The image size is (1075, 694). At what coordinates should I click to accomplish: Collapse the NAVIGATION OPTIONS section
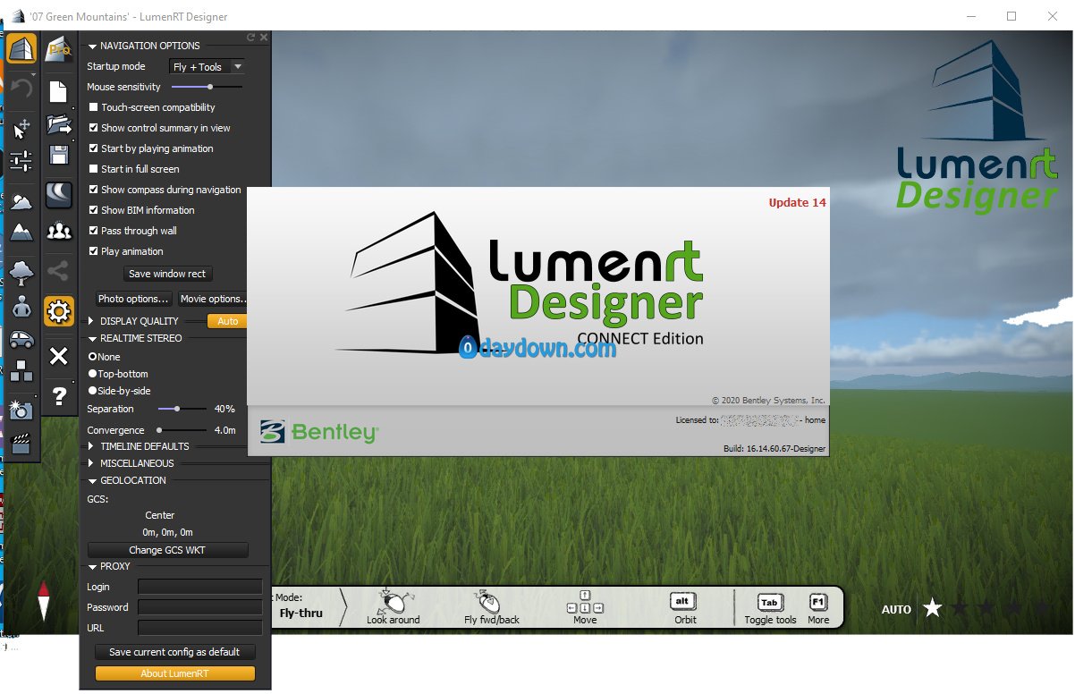pos(92,46)
